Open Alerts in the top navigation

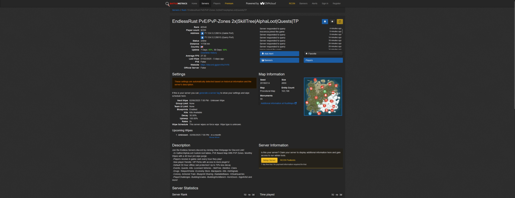click(x=315, y=4)
